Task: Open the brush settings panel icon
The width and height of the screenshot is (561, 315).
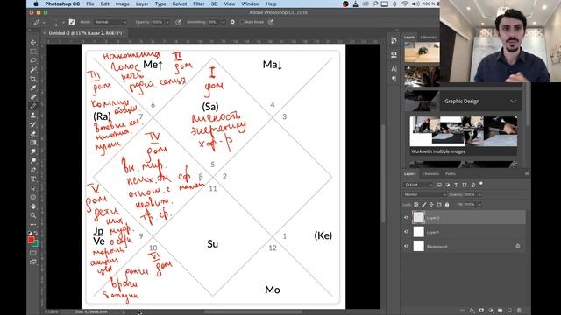Action: [72, 22]
